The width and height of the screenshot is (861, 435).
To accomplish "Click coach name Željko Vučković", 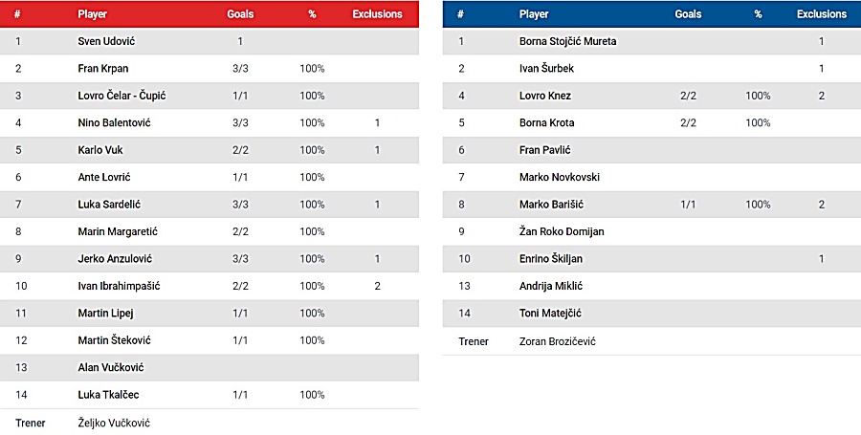I will (x=114, y=423).
